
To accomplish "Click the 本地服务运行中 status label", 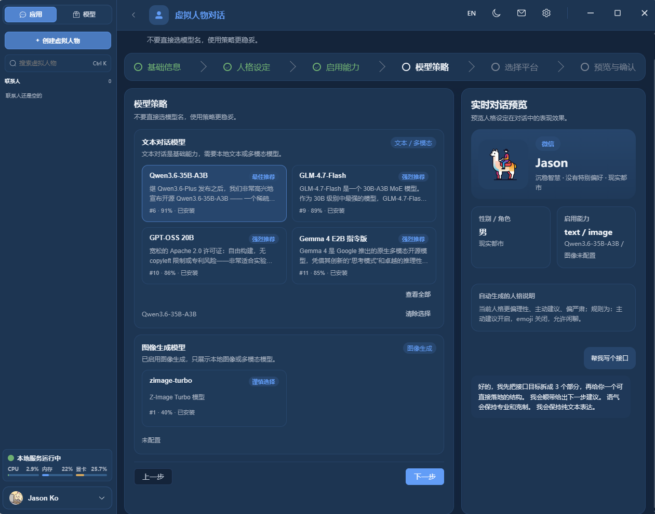I will (39, 459).
